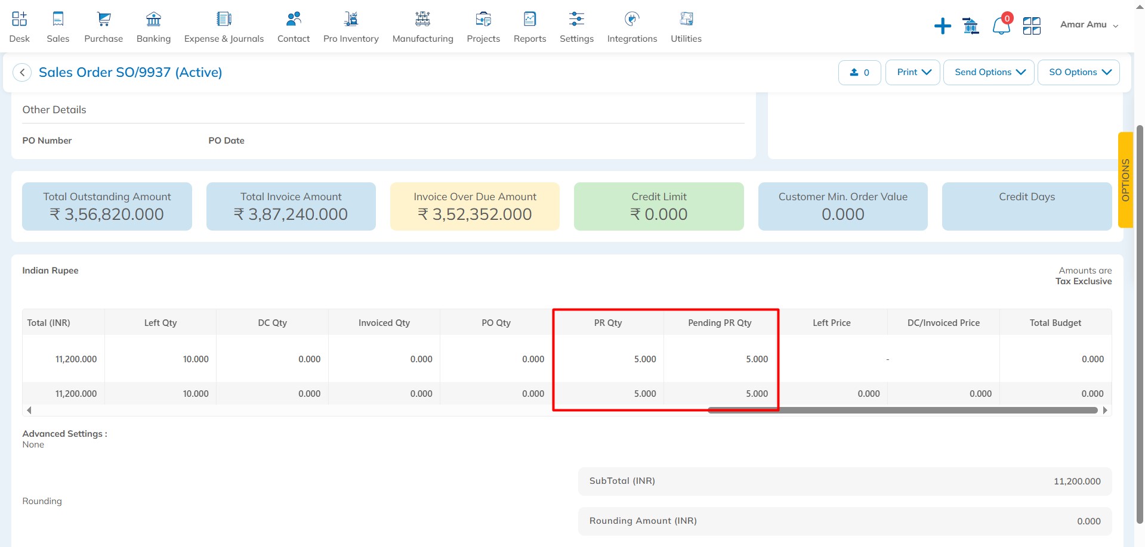Click the Invoice Over Due Amount card
Screen dimensions: 1145x547
[x=475, y=206]
